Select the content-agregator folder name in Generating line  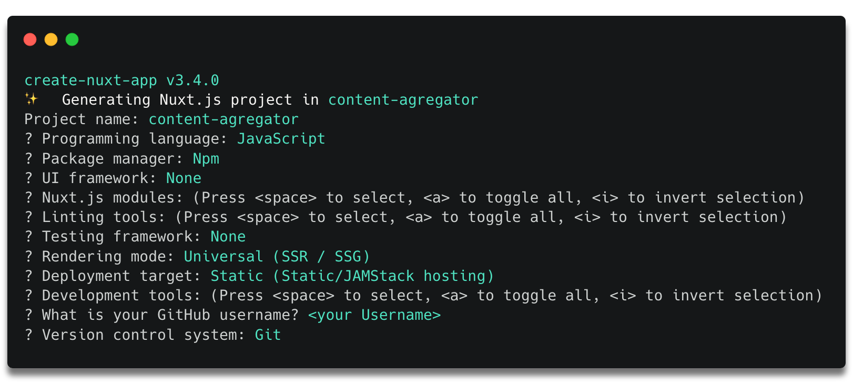403,100
